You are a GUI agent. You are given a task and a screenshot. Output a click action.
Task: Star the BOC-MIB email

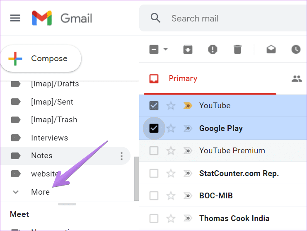pos(171,195)
